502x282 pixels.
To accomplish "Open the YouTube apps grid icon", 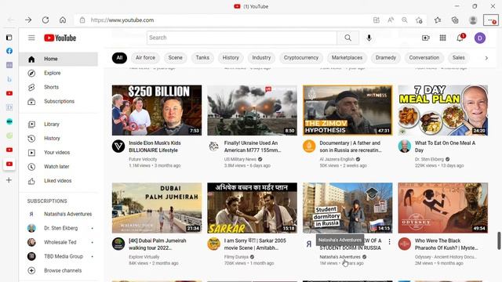I will pyautogui.click(x=442, y=38).
